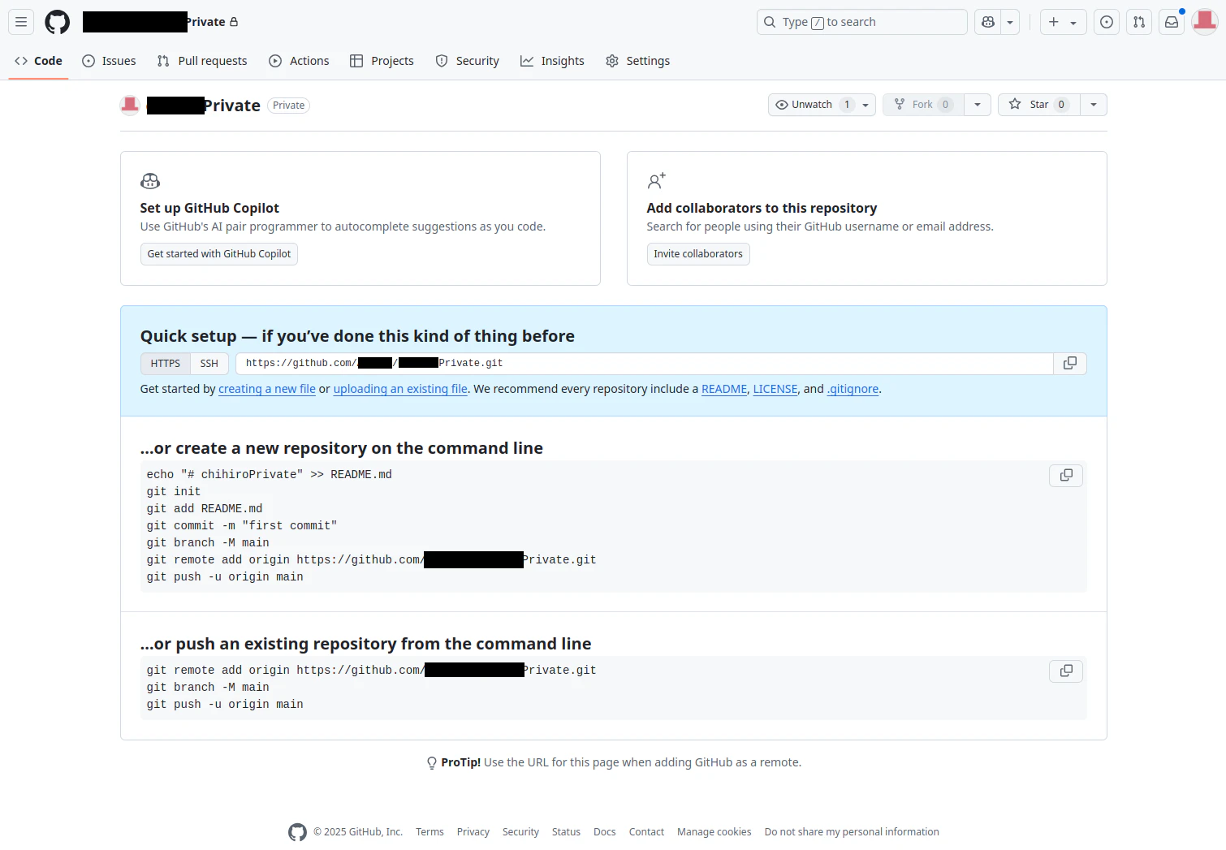Click the Private visibility badge
The image size is (1226, 850).
click(289, 106)
